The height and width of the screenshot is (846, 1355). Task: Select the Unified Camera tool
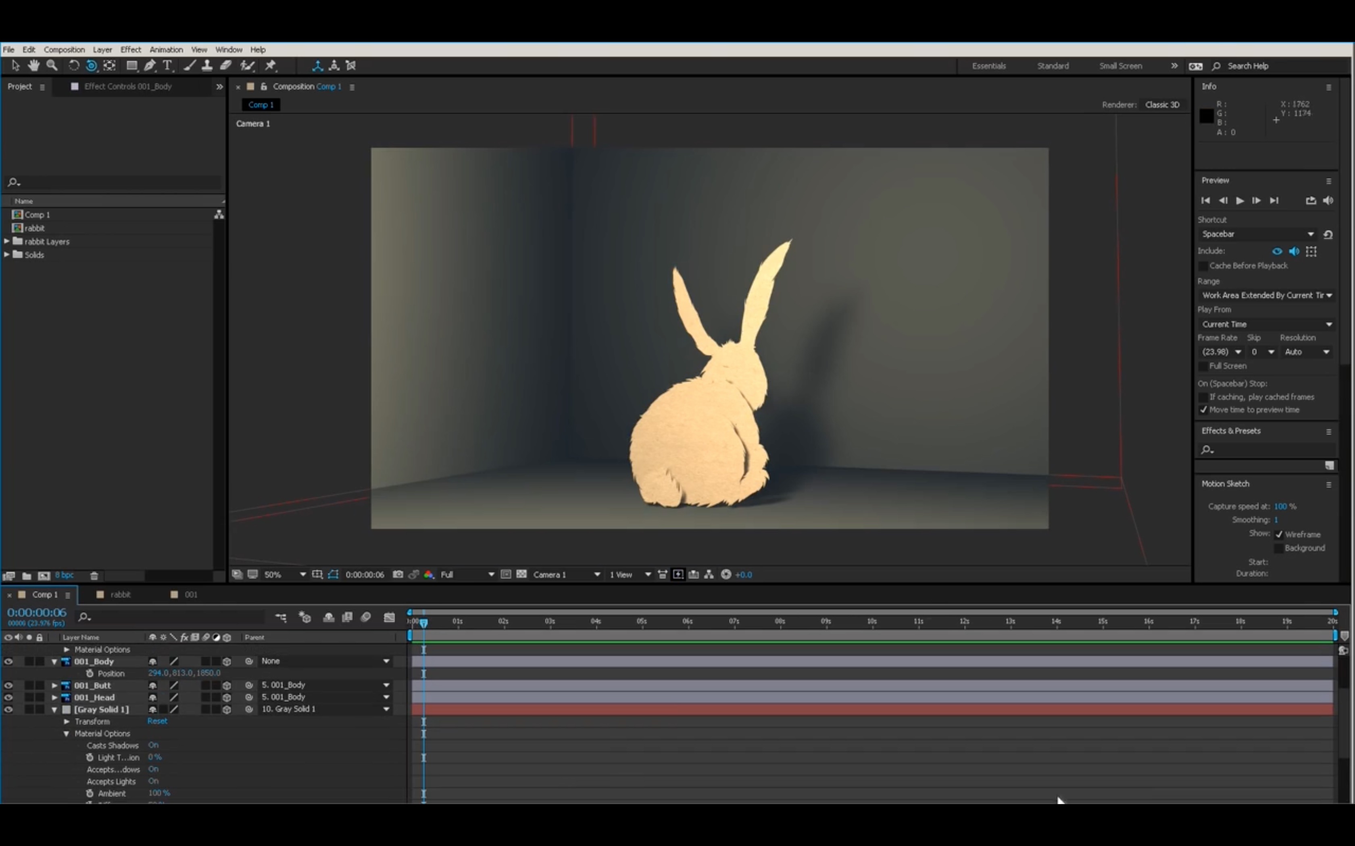click(91, 65)
